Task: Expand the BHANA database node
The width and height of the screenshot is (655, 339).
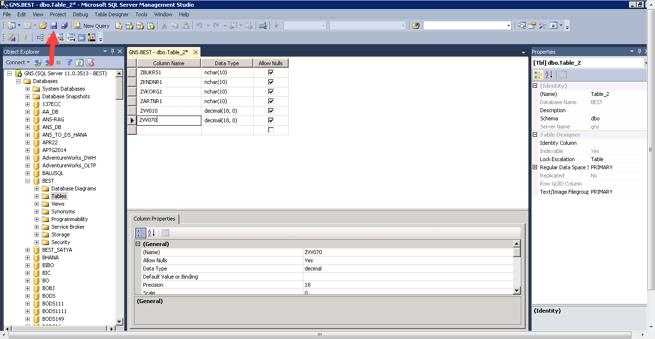Action: [27, 257]
